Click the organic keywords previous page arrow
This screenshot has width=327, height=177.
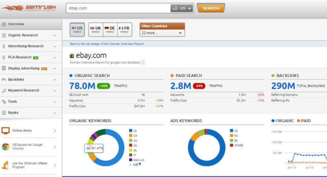pyautogui.click(x=130, y=164)
